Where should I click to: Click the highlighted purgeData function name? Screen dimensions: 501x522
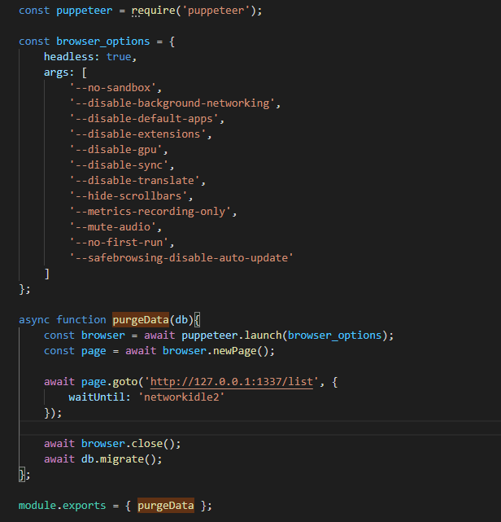141,320
